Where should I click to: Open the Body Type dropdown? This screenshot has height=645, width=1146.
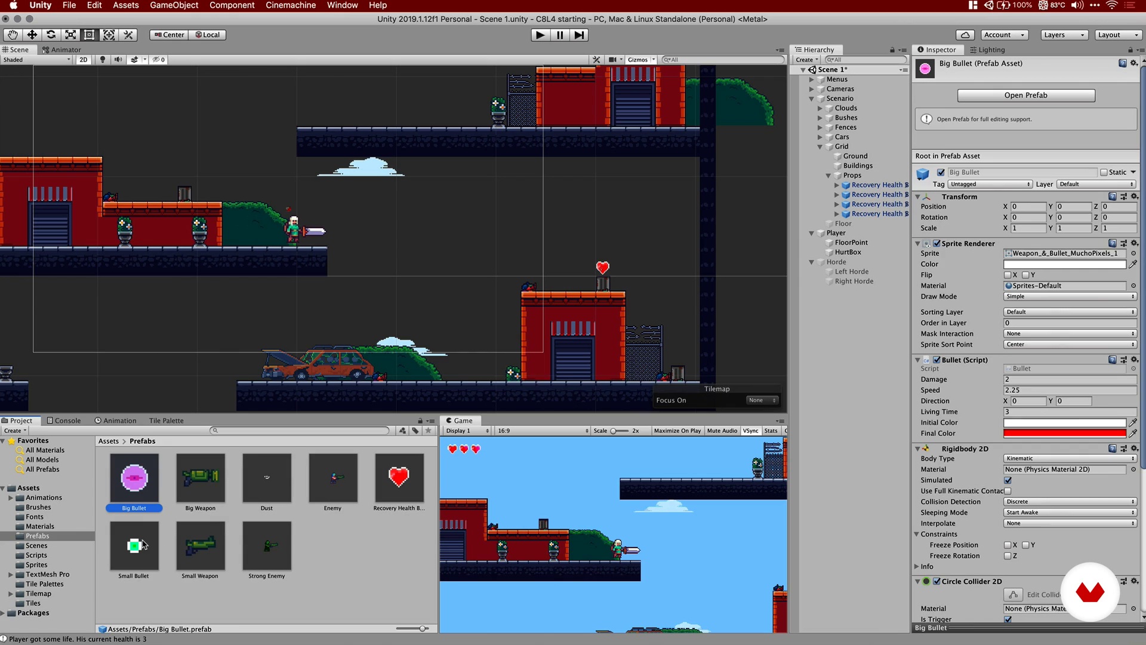point(1070,459)
